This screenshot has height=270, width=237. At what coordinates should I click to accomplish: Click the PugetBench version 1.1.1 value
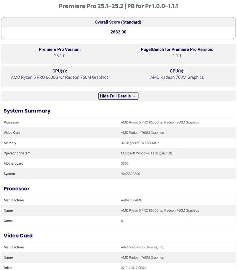(177, 56)
